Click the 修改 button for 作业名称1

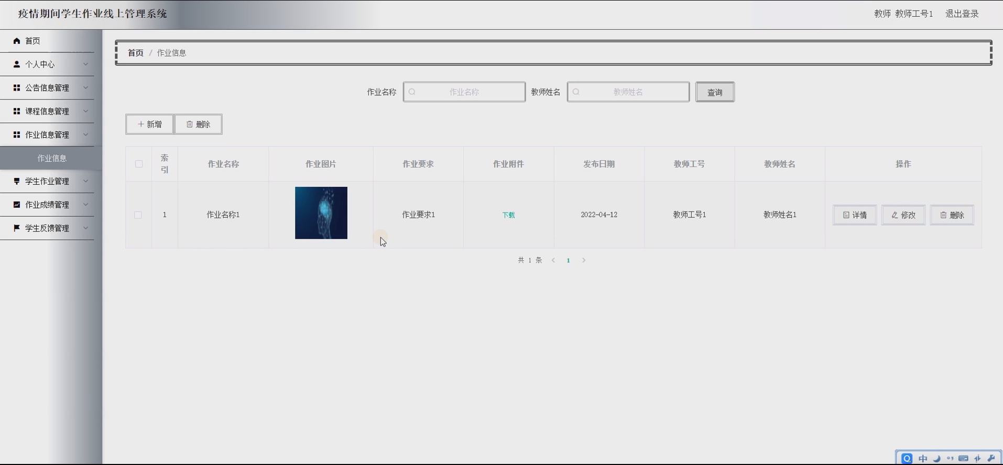click(903, 215)
